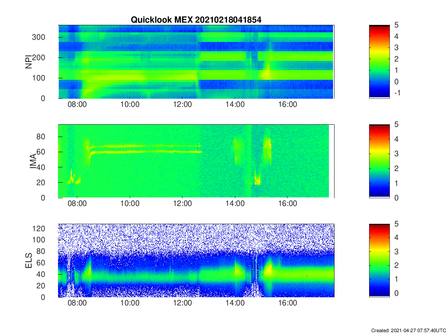Click the title "Quicklook MEX 20210218041854"
This screenshot has width=446, height=334.
point(196,20)
